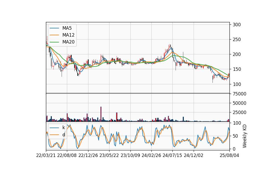
Task: Click the 23/10/09 date label
Action: [x=130, y=155]
